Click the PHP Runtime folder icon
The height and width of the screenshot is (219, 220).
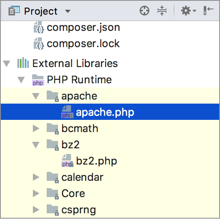[x=38, y=80]
